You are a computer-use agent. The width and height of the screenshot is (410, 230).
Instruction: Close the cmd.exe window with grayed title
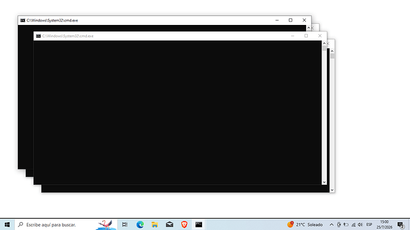(x=320, y=36)
